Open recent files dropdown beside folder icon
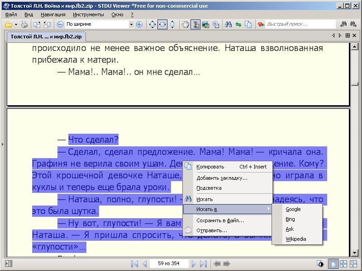Image resolution: width=362 pixels, height=271 pixels. [15, 24]
